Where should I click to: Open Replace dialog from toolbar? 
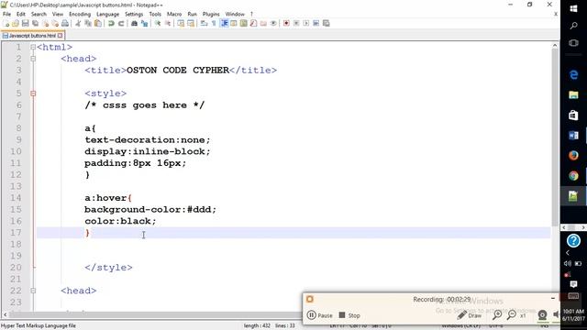(144, 23)
